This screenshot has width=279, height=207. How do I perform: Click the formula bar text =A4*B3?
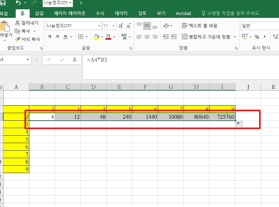click(97, 60)
